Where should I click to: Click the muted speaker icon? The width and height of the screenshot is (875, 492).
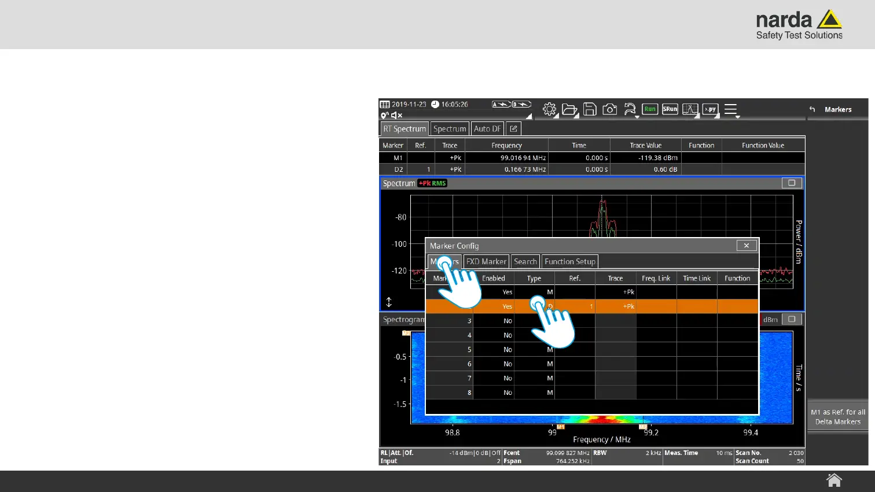pyautogui.click(x=396, y=115)
